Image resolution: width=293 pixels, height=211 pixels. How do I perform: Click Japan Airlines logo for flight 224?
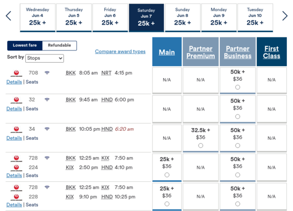click(17, 168)
